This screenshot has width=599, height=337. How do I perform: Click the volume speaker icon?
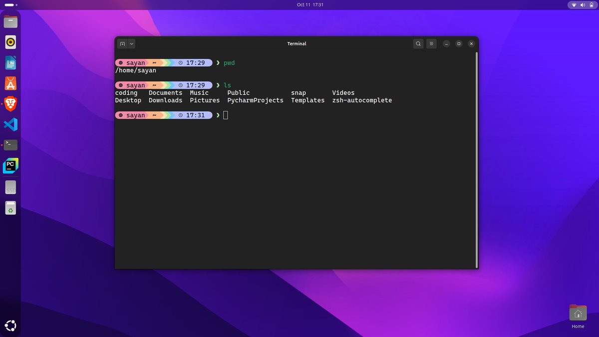coord(582,5)
